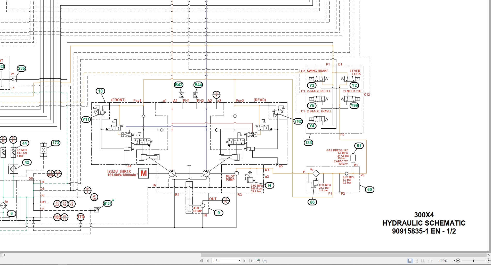Return to the previous page
This screenshot has width=491, height=265.
[x=208, y=261]
